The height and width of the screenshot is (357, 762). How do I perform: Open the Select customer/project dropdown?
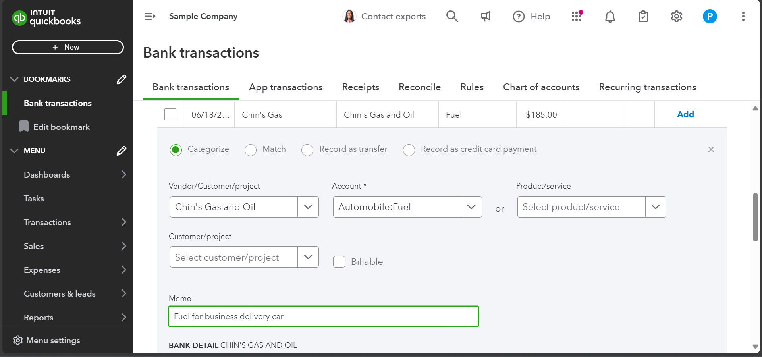[308, 257]
